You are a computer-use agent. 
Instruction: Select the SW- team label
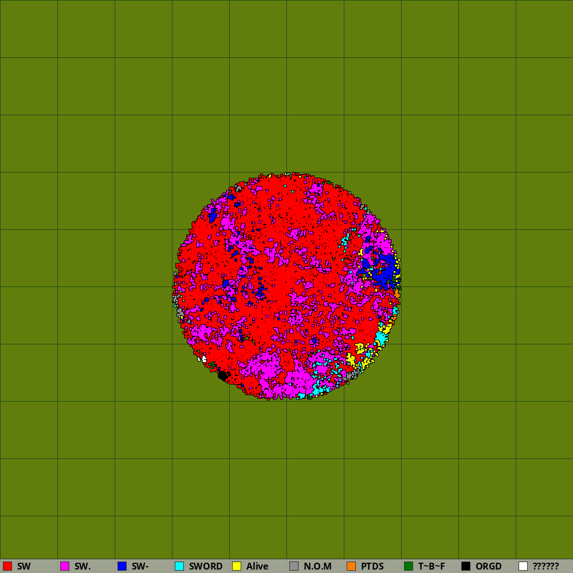140,566
